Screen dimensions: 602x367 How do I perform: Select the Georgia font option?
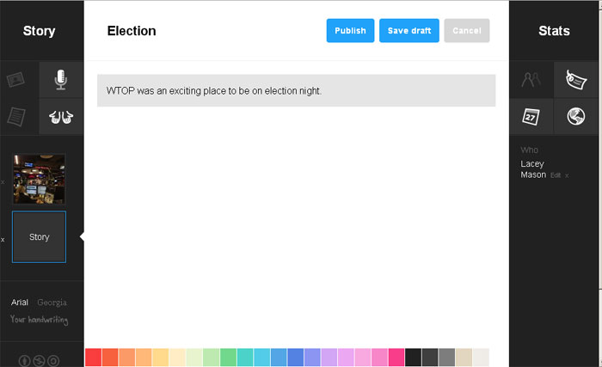click(52, 303)
